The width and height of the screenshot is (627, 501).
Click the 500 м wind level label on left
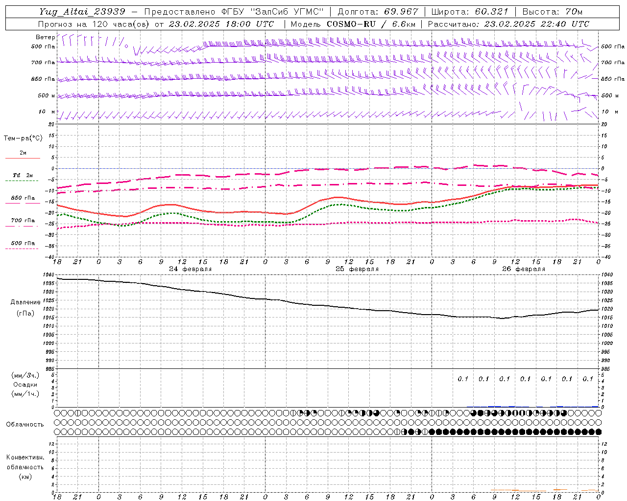coord(47,95)
